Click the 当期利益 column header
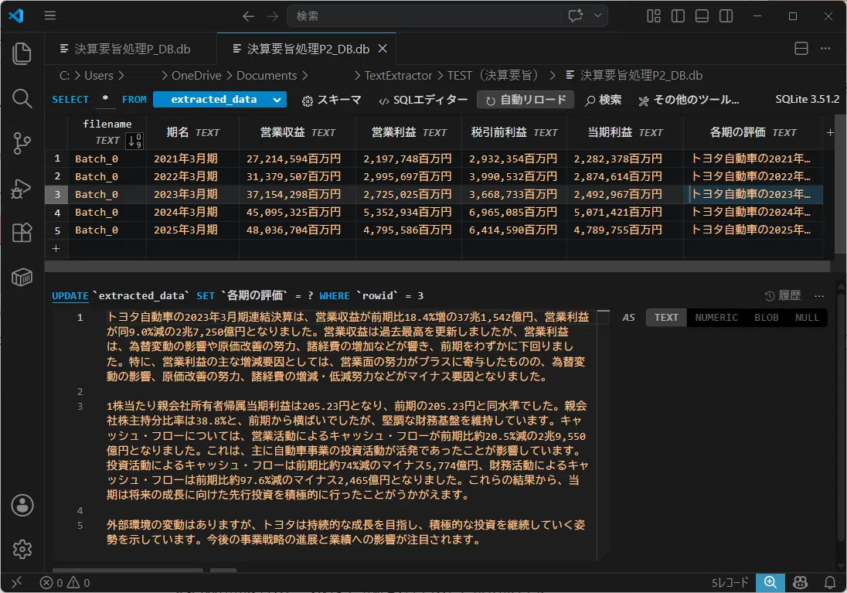The image size is (847, 593). point(625,132)
